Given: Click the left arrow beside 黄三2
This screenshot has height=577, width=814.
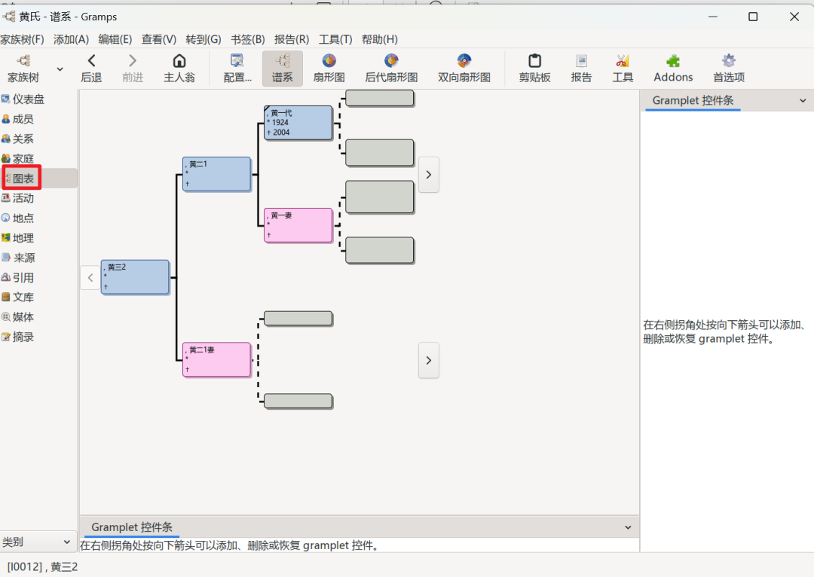Looking at the screenshot, I should pos(90,277).
